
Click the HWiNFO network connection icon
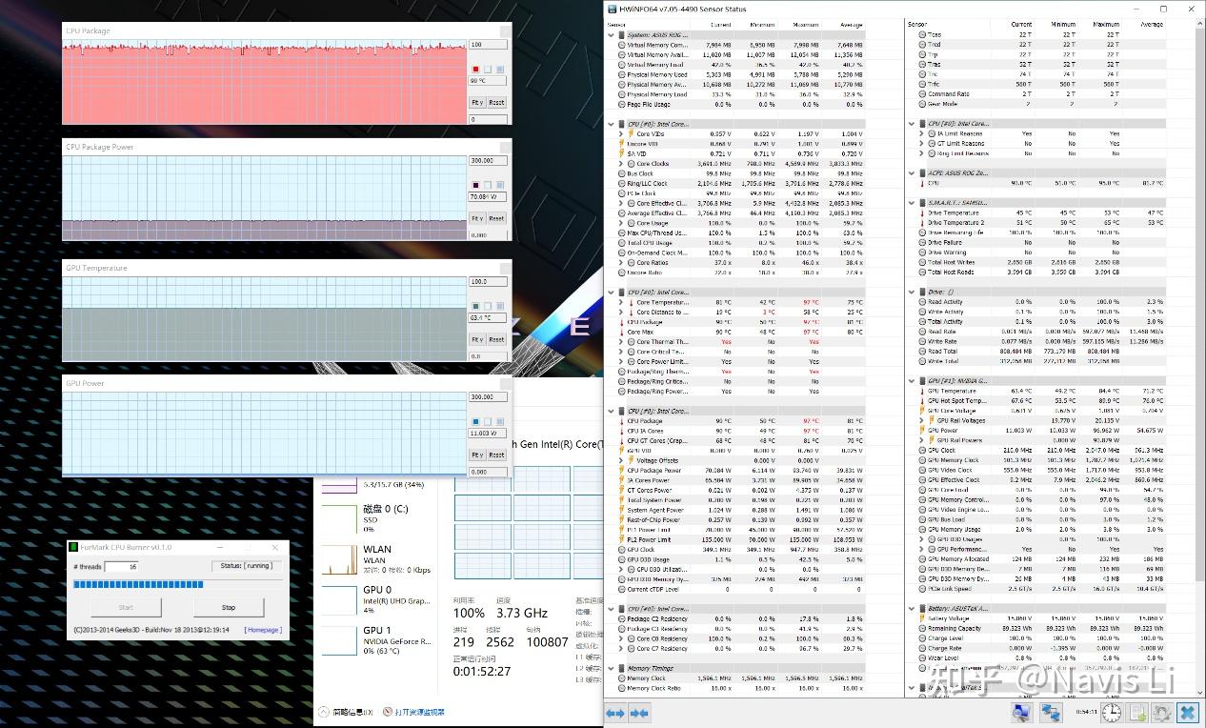click(x=1051, y=712)
